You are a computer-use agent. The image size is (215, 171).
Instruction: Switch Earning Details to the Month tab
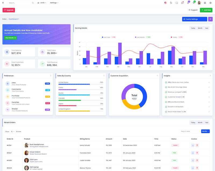click(x=200, y=28)
